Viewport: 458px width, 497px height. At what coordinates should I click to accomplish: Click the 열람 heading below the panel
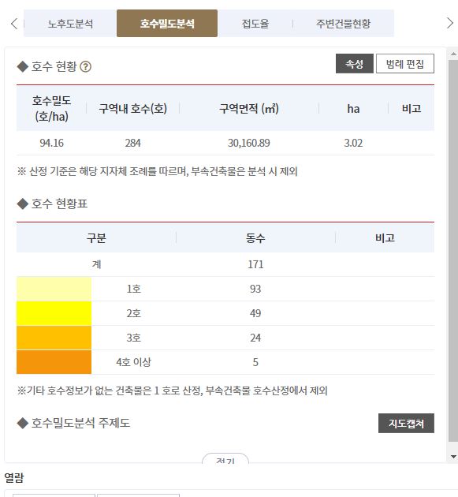coord(14,477)
